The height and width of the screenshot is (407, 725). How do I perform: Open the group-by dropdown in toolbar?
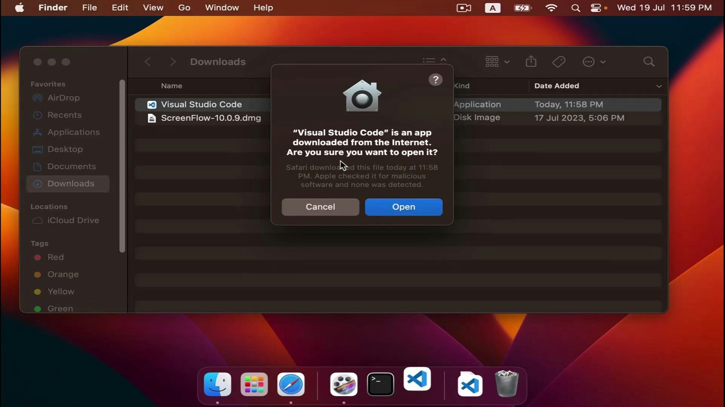coord(497,62)
